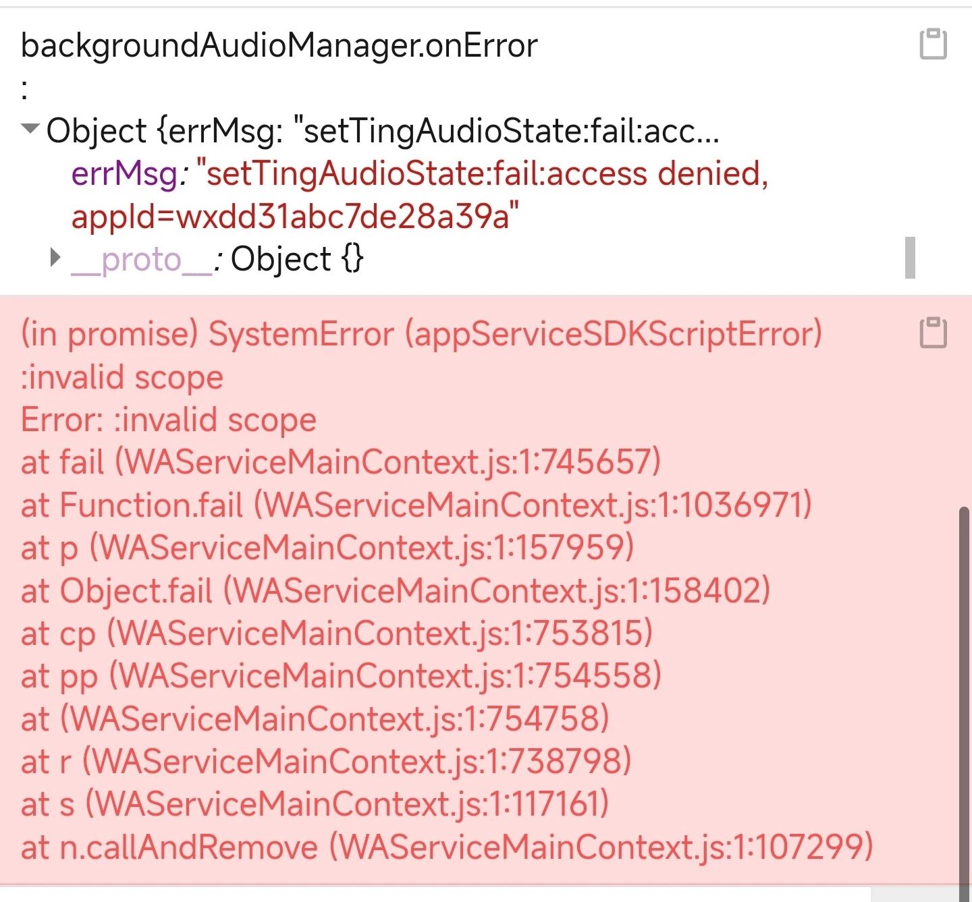972x902 pixels.
Task: Select the __proto__ property name
Action: [x=142, y=260]
